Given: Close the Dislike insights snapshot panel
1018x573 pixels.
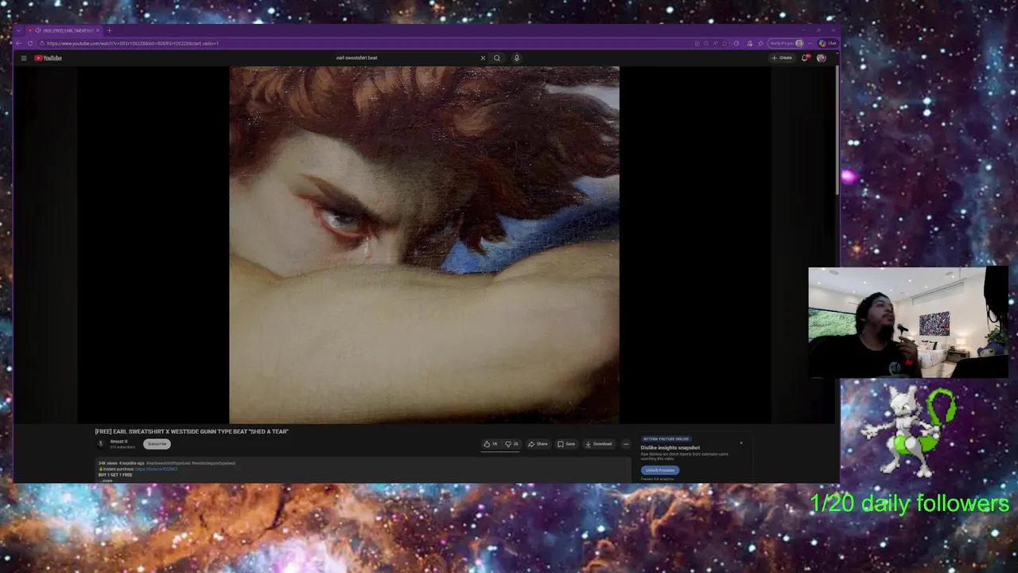Looking at the screenshot, I should 741,443.
